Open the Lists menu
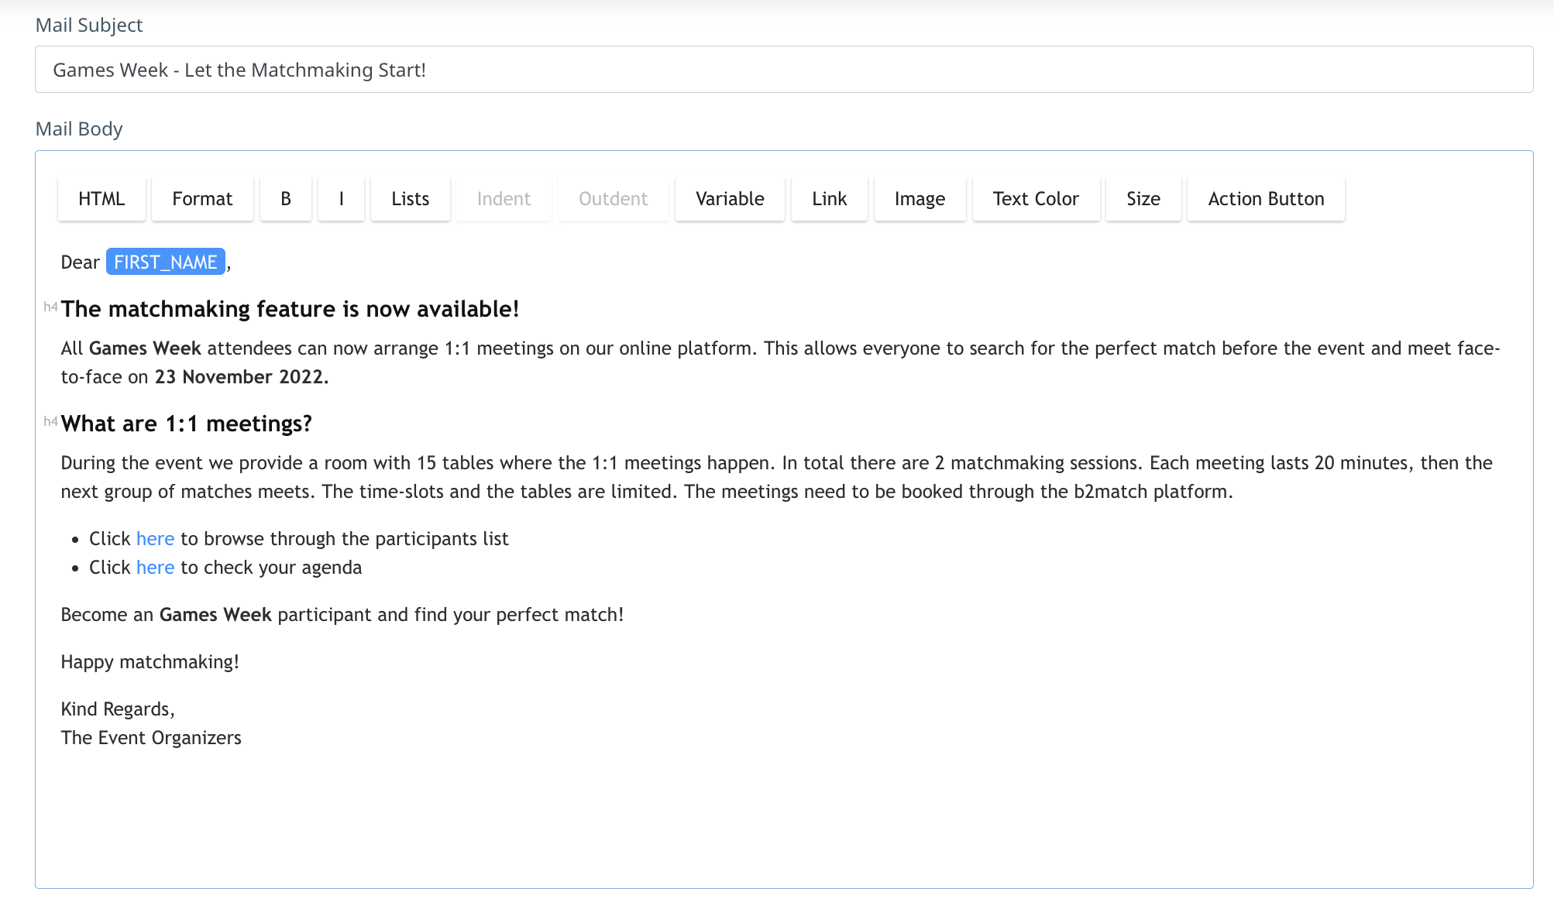The height and width of the screenshot is (906, 1554). (410, 199)
